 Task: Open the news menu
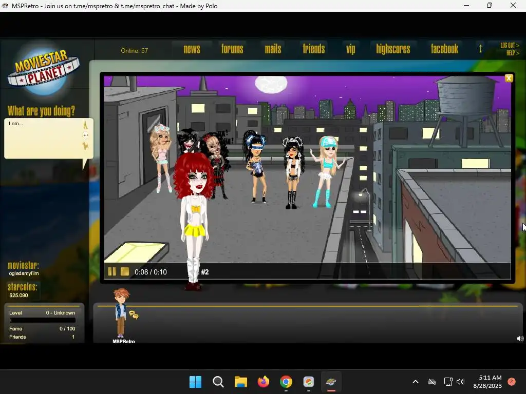pyautogui.click(x=192, y=49)
